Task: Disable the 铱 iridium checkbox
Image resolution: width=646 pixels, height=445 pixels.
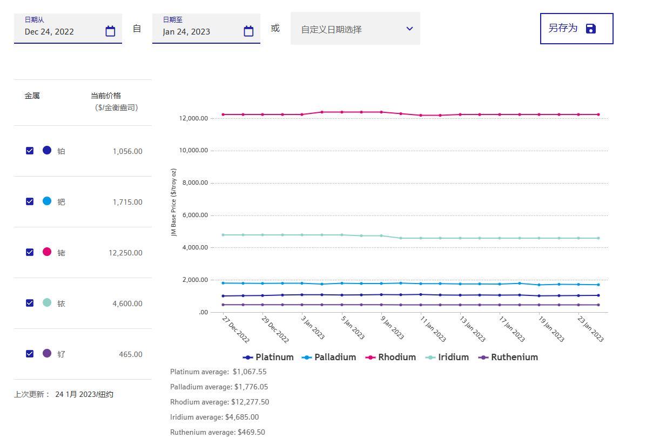Action: coord(30,303)
